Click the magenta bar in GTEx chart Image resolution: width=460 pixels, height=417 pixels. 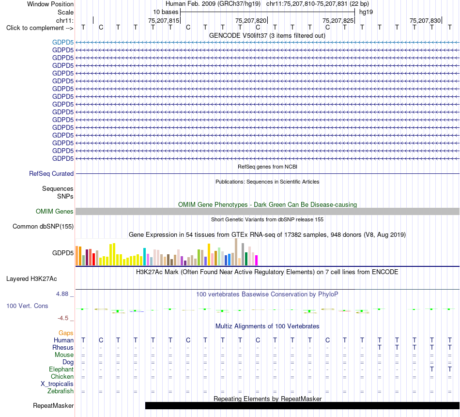click(256, 260)
